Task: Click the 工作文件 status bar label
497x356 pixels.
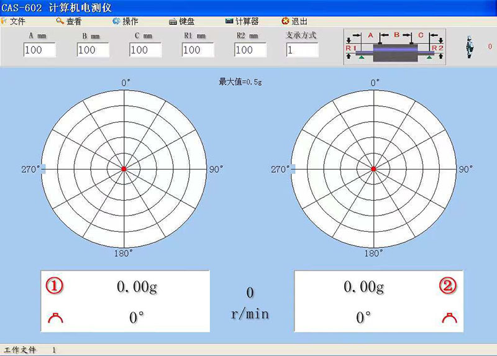Action: click(x=20, y=350)
